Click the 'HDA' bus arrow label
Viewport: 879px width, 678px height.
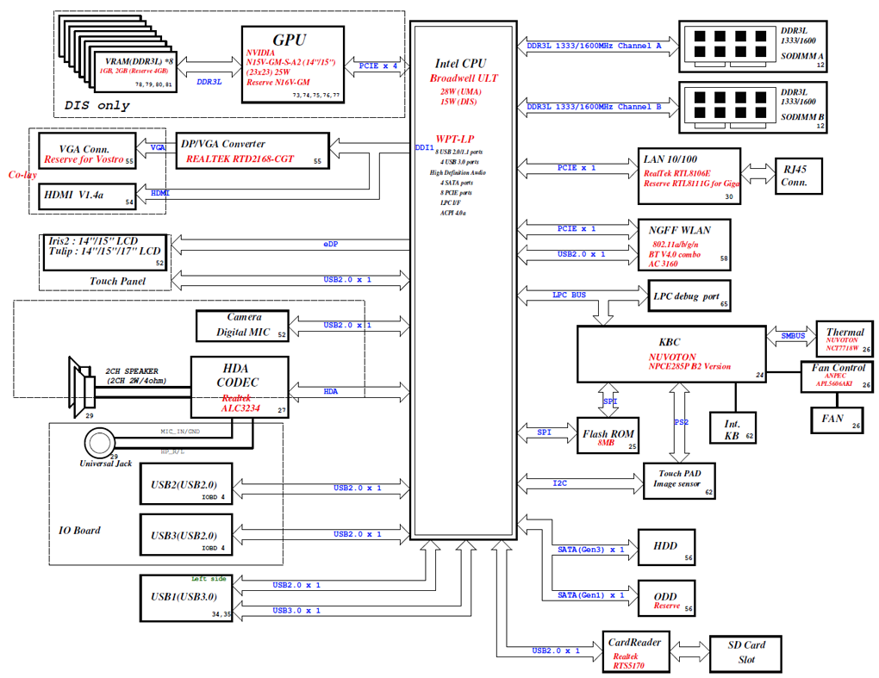331,391
